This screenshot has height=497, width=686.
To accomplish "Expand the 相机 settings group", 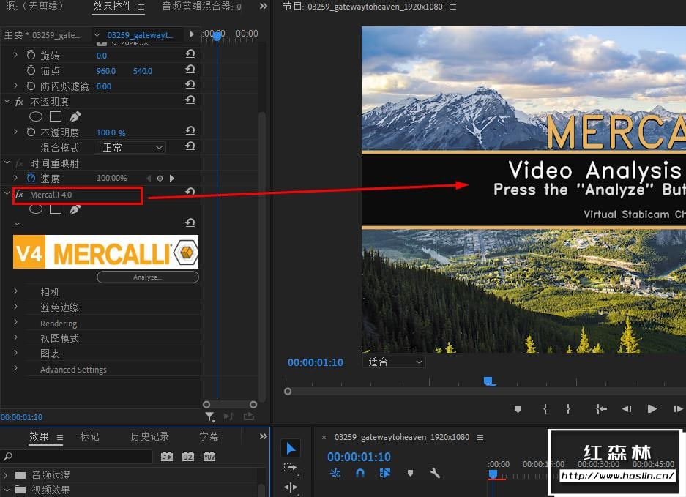I will (x=16, y=291).
